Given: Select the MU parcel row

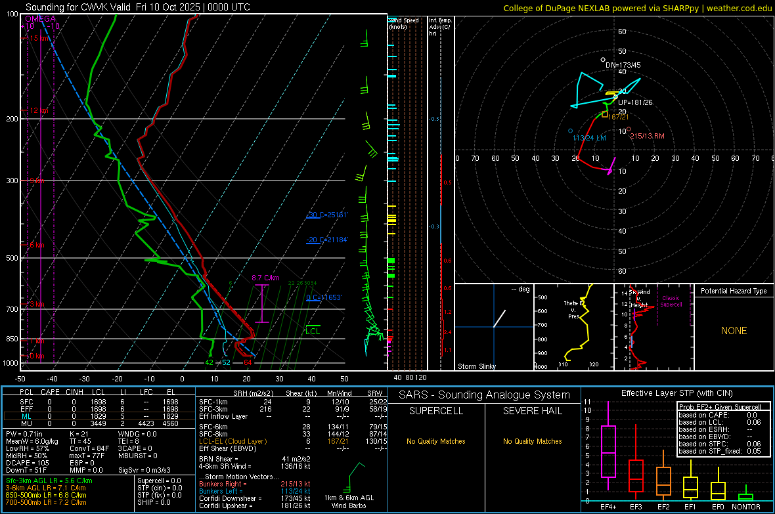Looking at the screenshot, I should (99, 423).
